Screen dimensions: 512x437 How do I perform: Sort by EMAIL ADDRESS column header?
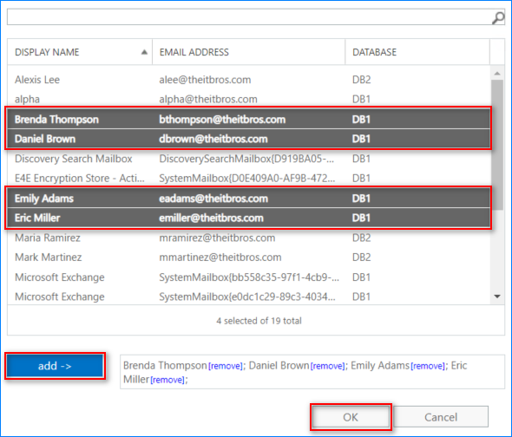point(248,52)
